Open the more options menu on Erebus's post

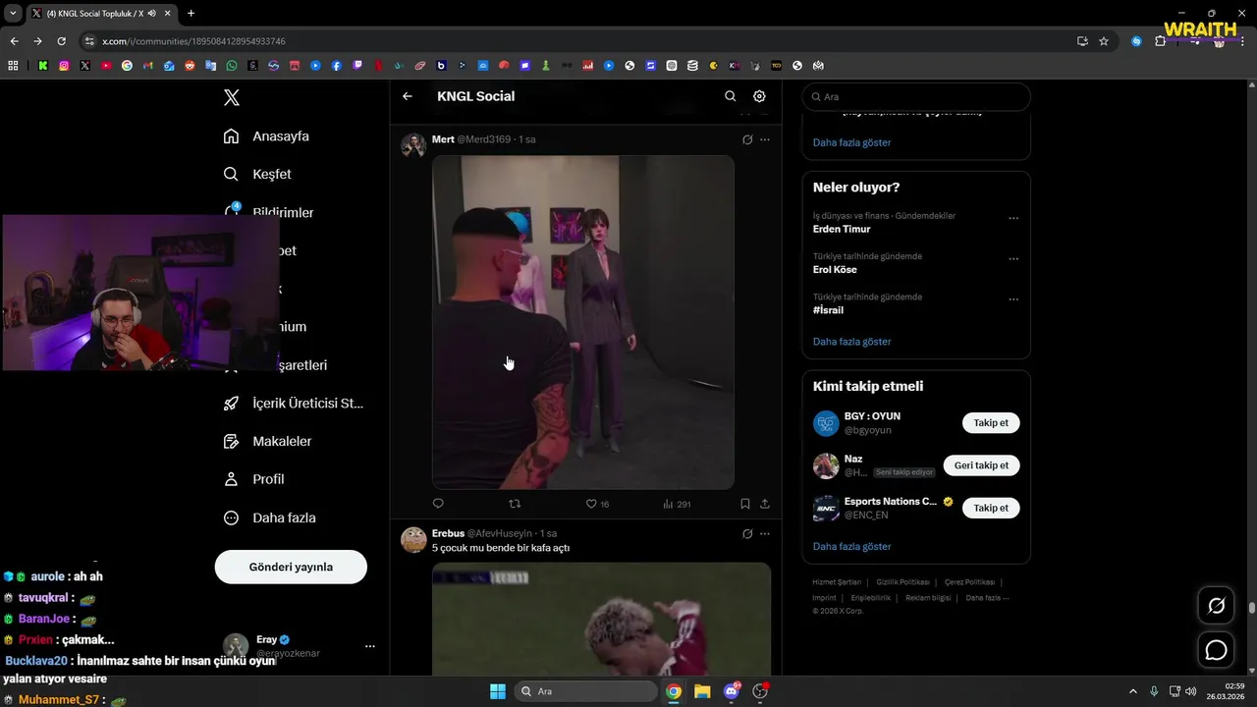point(765,534)
